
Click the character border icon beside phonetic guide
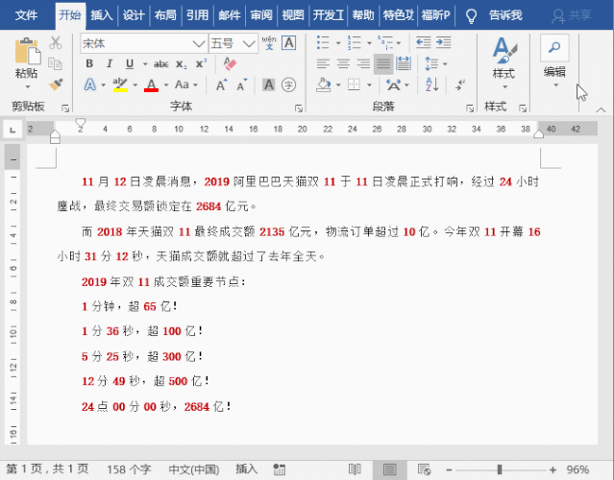pos(289,42)
